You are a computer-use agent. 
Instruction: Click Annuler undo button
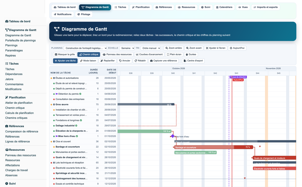(x=125, y=61)
